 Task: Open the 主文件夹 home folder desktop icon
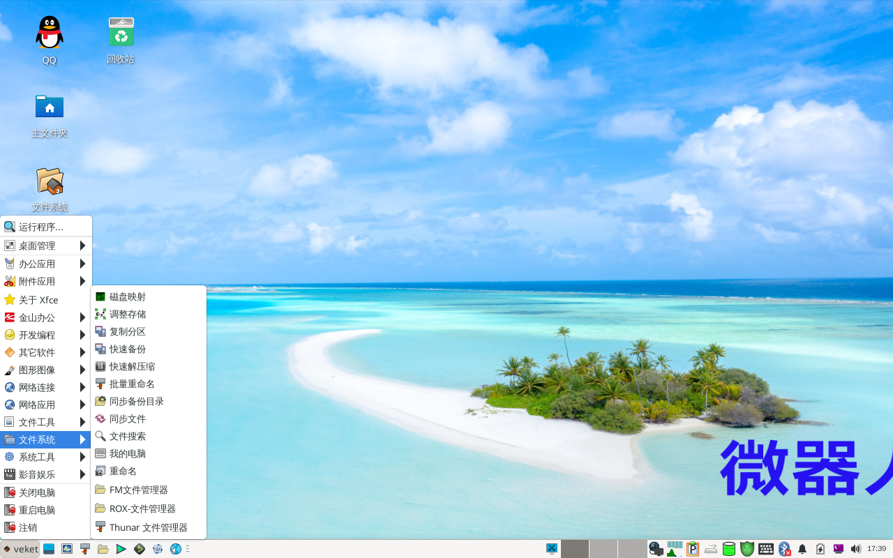tap(50, 114)
